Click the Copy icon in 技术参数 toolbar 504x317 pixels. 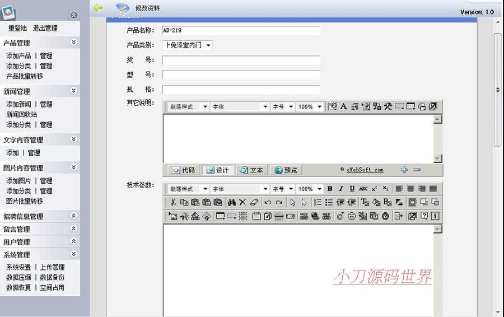(x=184, y=202)
